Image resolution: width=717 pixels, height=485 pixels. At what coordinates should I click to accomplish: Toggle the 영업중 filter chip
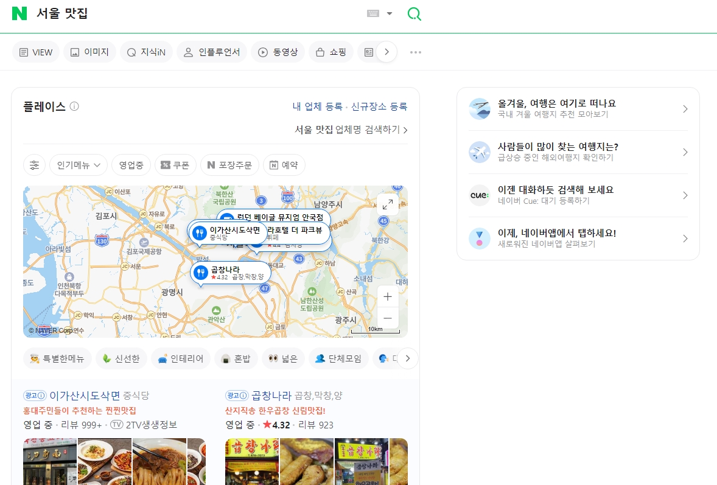(x=131, y=164)
